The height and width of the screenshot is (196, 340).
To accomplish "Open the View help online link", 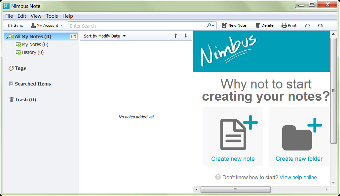I will (298, 178).
